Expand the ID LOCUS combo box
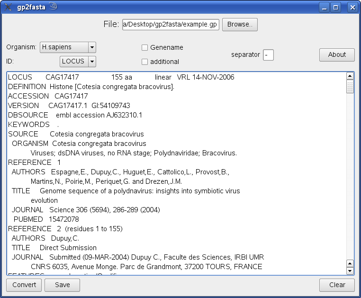Screen dimensions: 361x298 pyautogui.click(x=92, y=61)
